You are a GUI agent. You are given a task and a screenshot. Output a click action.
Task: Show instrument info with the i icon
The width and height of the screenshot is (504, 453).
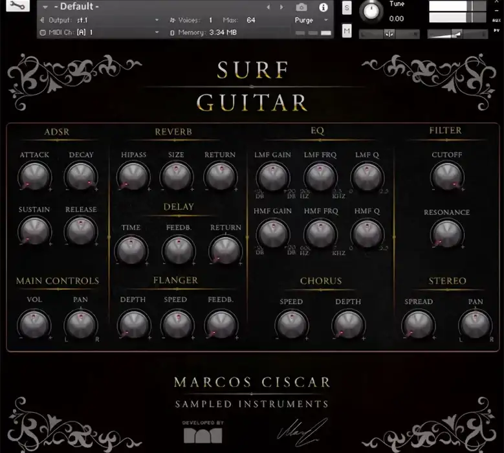323,7
